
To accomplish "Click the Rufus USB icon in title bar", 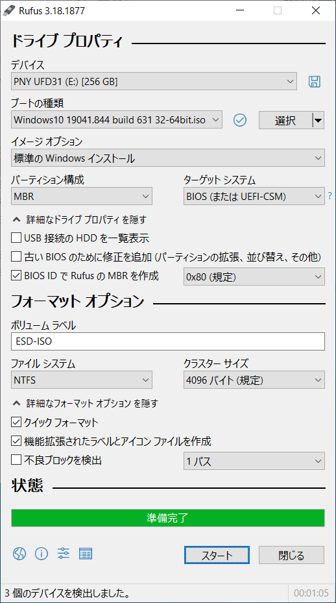I will 9,10.
